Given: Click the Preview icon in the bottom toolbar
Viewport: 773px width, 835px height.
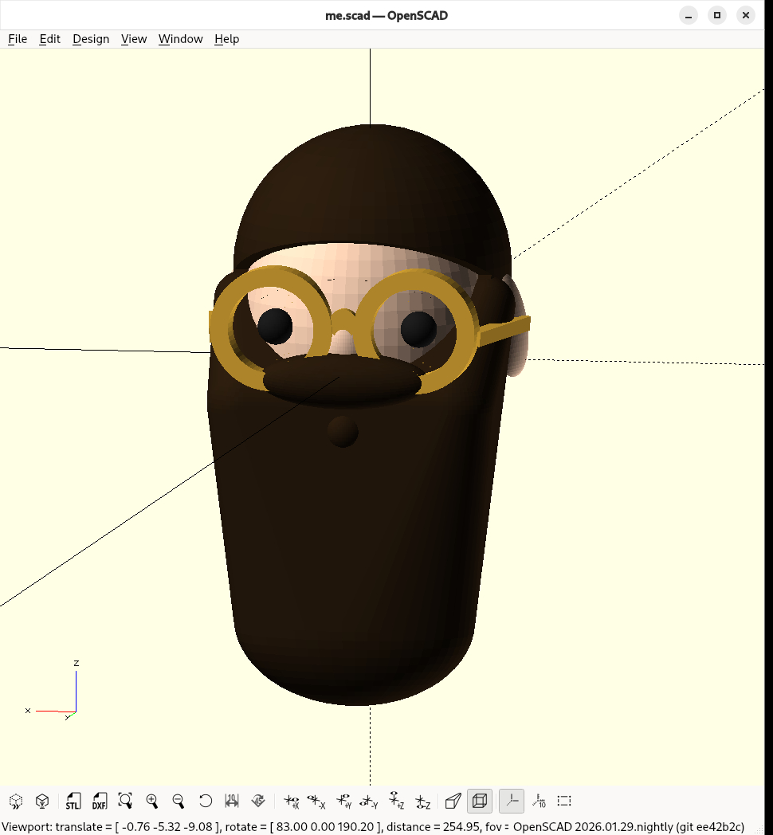Looking at the screenshot, I should (x=16, y=801).
